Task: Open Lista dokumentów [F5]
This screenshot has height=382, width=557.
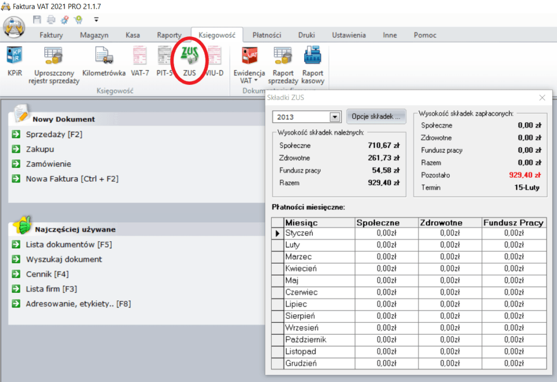Action: pos(69,245)
